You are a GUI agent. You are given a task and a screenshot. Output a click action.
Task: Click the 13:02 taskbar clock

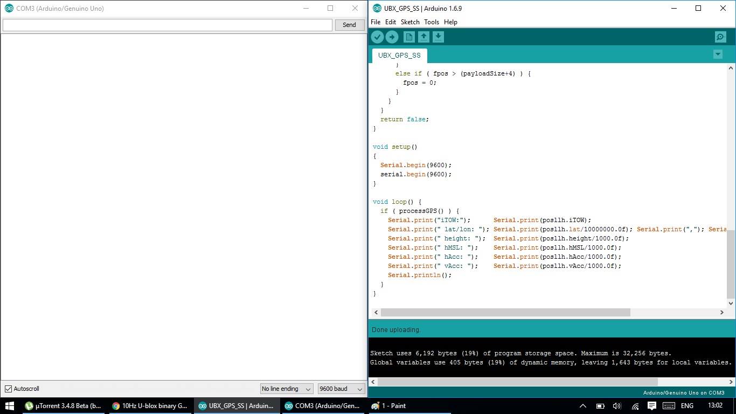715,405
